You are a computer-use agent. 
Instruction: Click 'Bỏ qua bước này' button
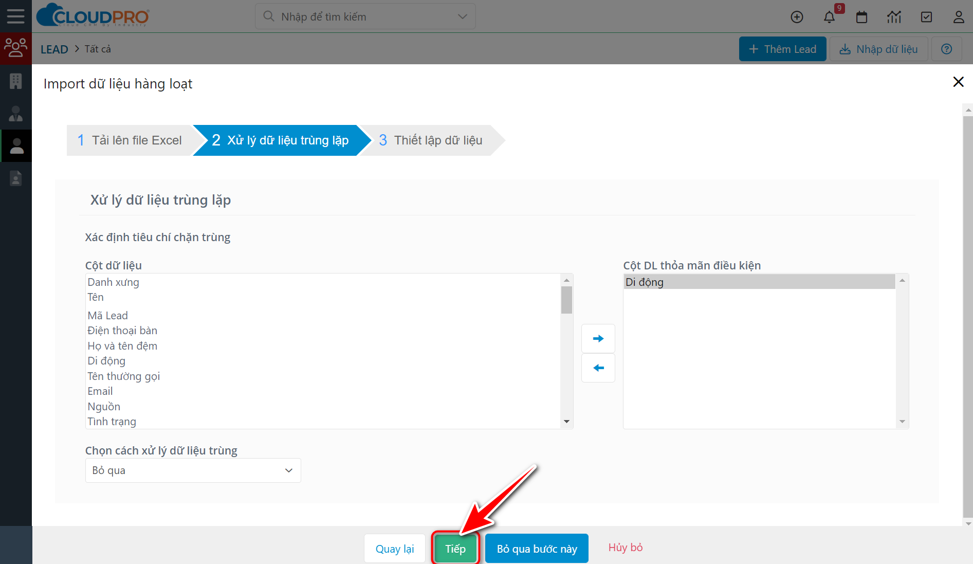pos(537,549)
